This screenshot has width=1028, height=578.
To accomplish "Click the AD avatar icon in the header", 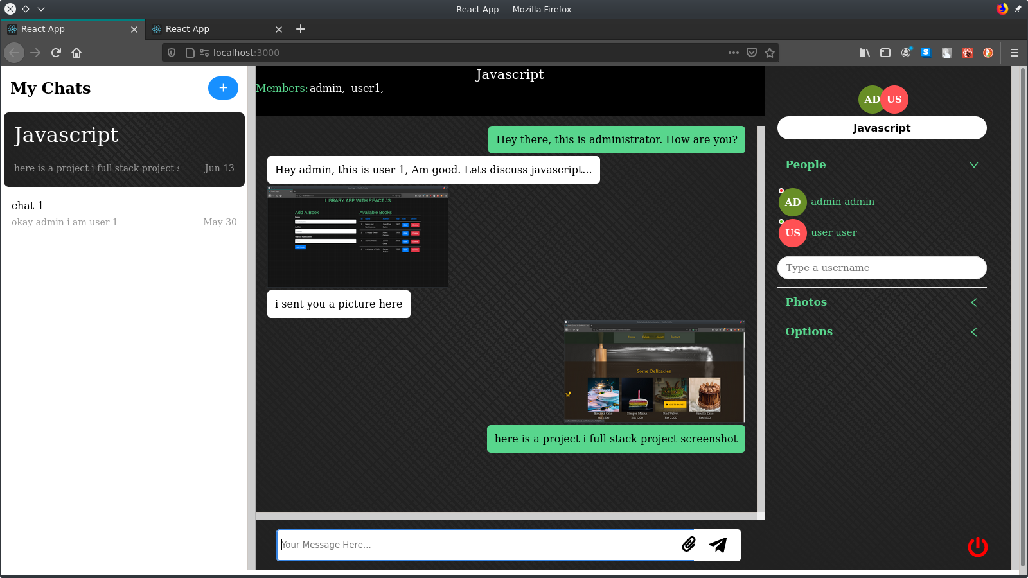I will tap(871, 100).
